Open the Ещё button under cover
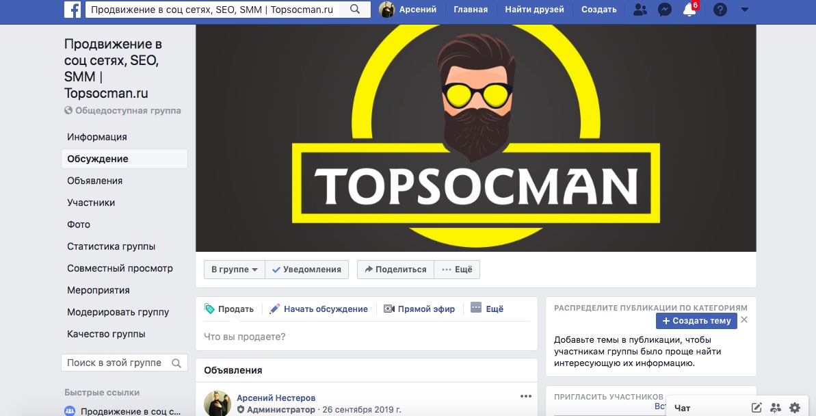816x416 pixels. pyautogui.click(x=457, y=269)
